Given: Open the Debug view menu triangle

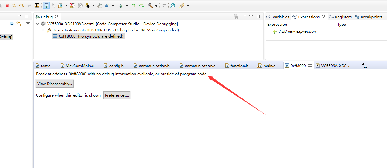Looking at the screenshot, I should (244, 16).
